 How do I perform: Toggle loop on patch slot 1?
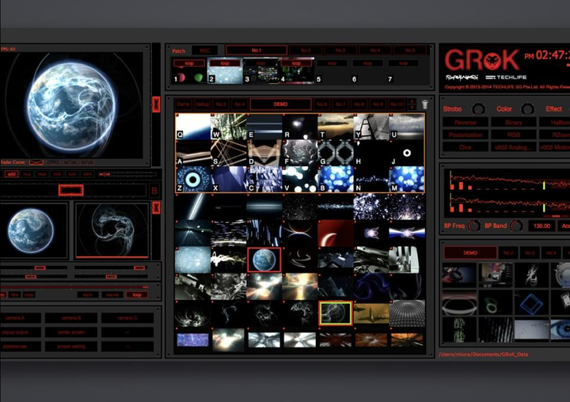[189, 63]
